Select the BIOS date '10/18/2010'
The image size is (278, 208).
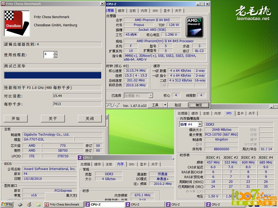50,179
